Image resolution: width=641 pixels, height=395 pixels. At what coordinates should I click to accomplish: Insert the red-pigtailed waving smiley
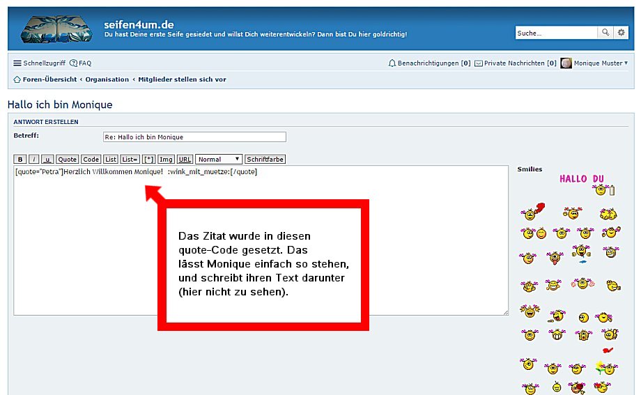pyautogui.click(x=572, y=213)
